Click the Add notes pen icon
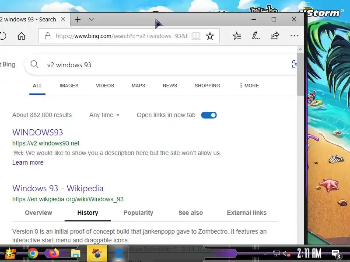350x262 pixels. click(x=256, y=36)
